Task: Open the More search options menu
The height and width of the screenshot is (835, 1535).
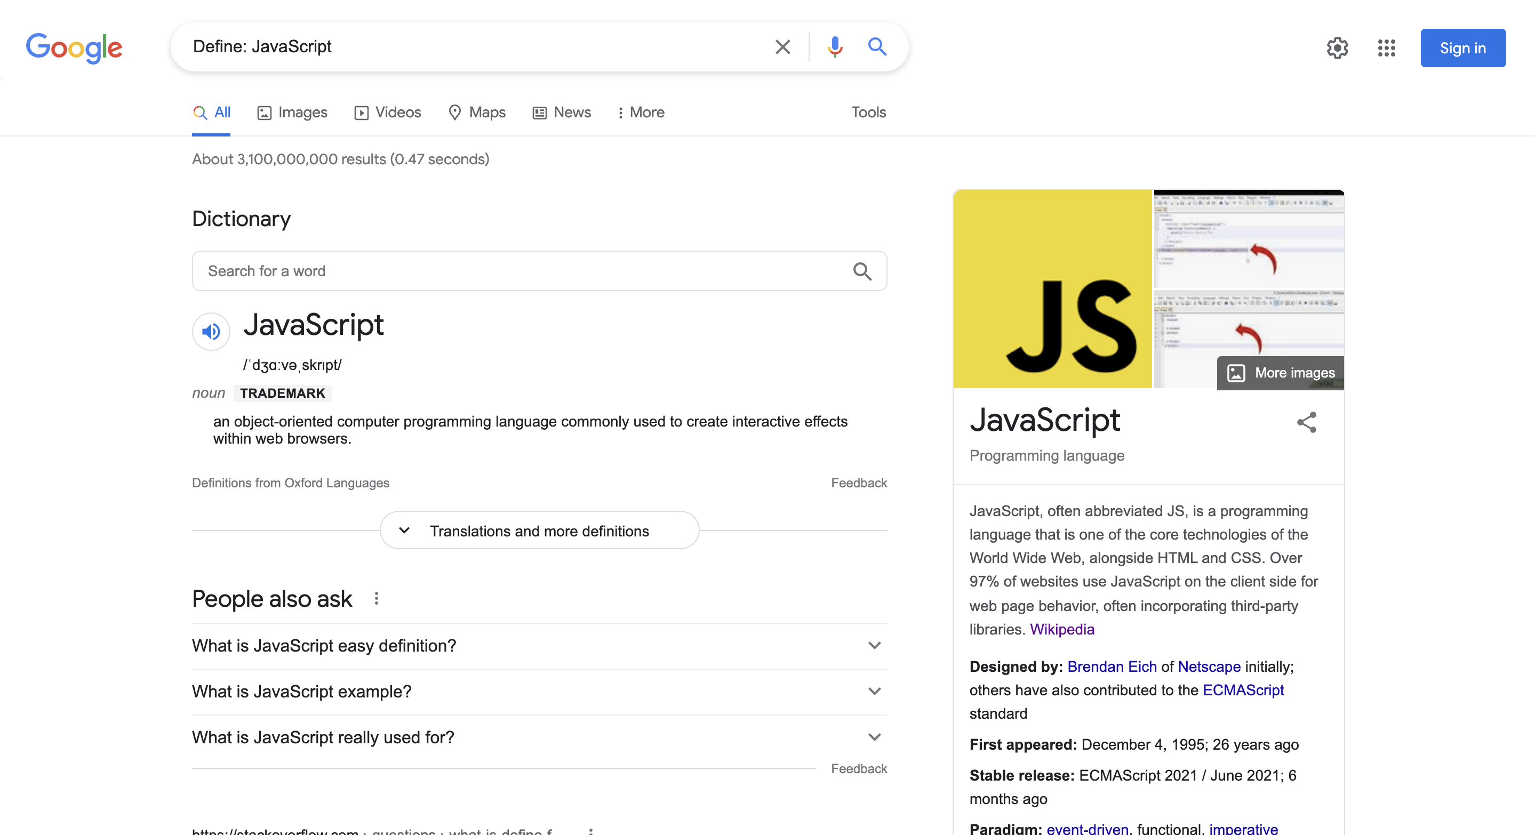Action: (x=641, y=113)
